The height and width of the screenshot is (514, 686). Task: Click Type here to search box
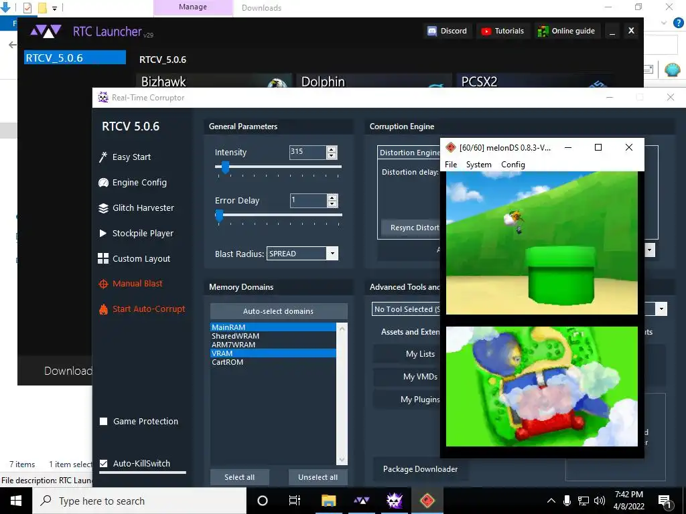click(139, 501)
